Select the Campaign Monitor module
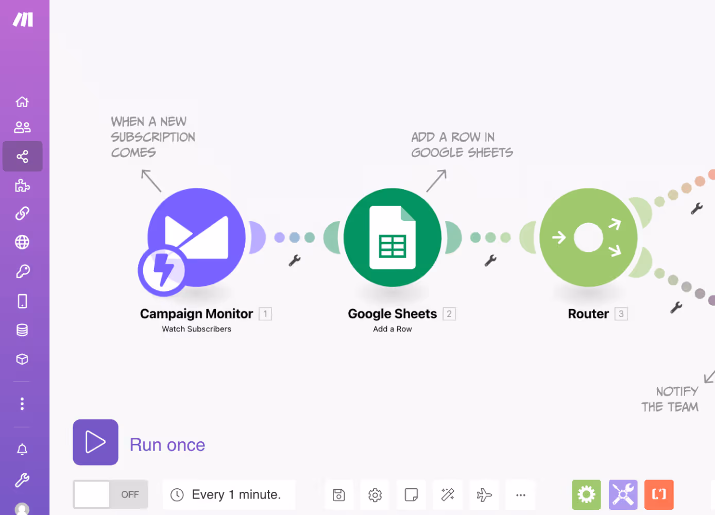This screenshot has width=715, height=515. 197,237
